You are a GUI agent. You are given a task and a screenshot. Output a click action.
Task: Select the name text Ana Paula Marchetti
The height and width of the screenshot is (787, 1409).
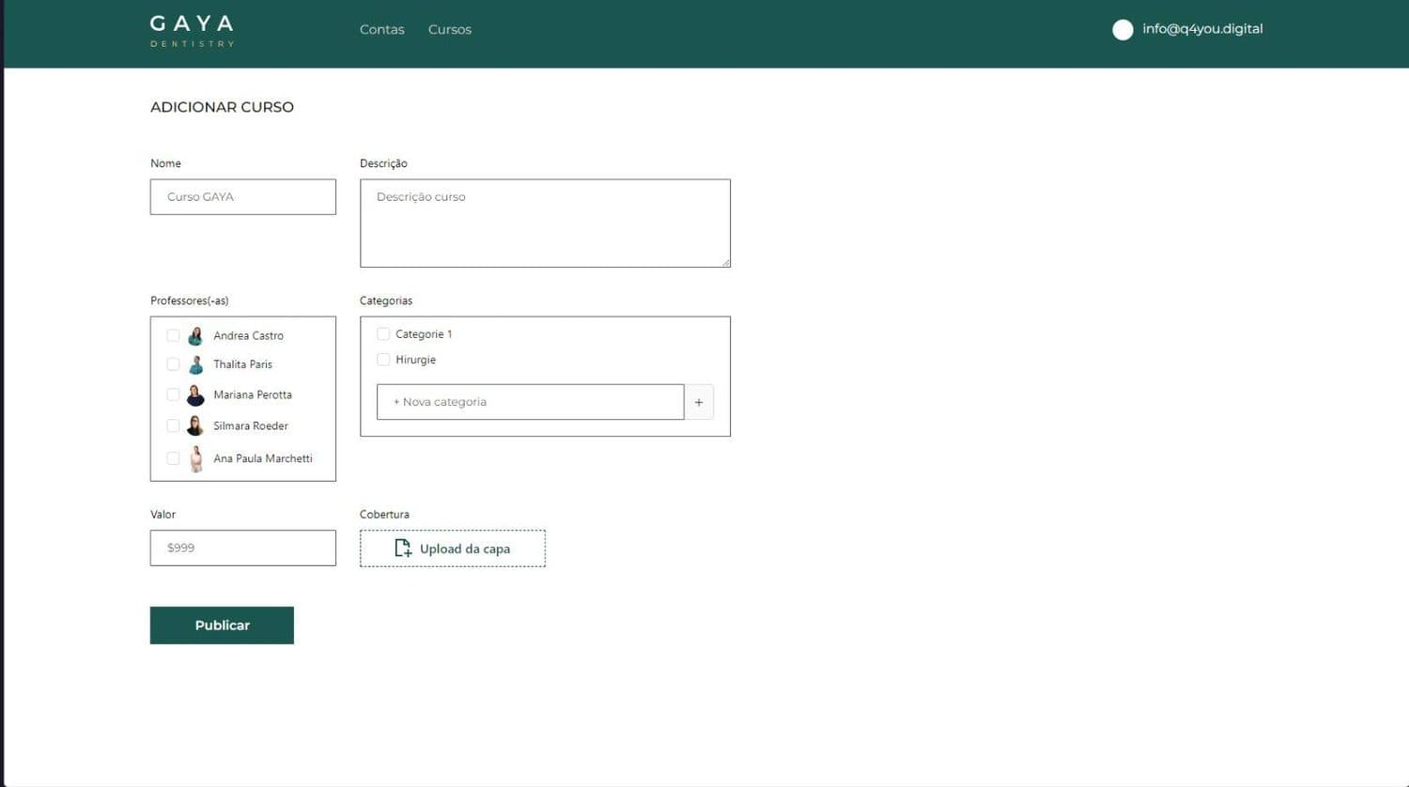coord(263,458)
